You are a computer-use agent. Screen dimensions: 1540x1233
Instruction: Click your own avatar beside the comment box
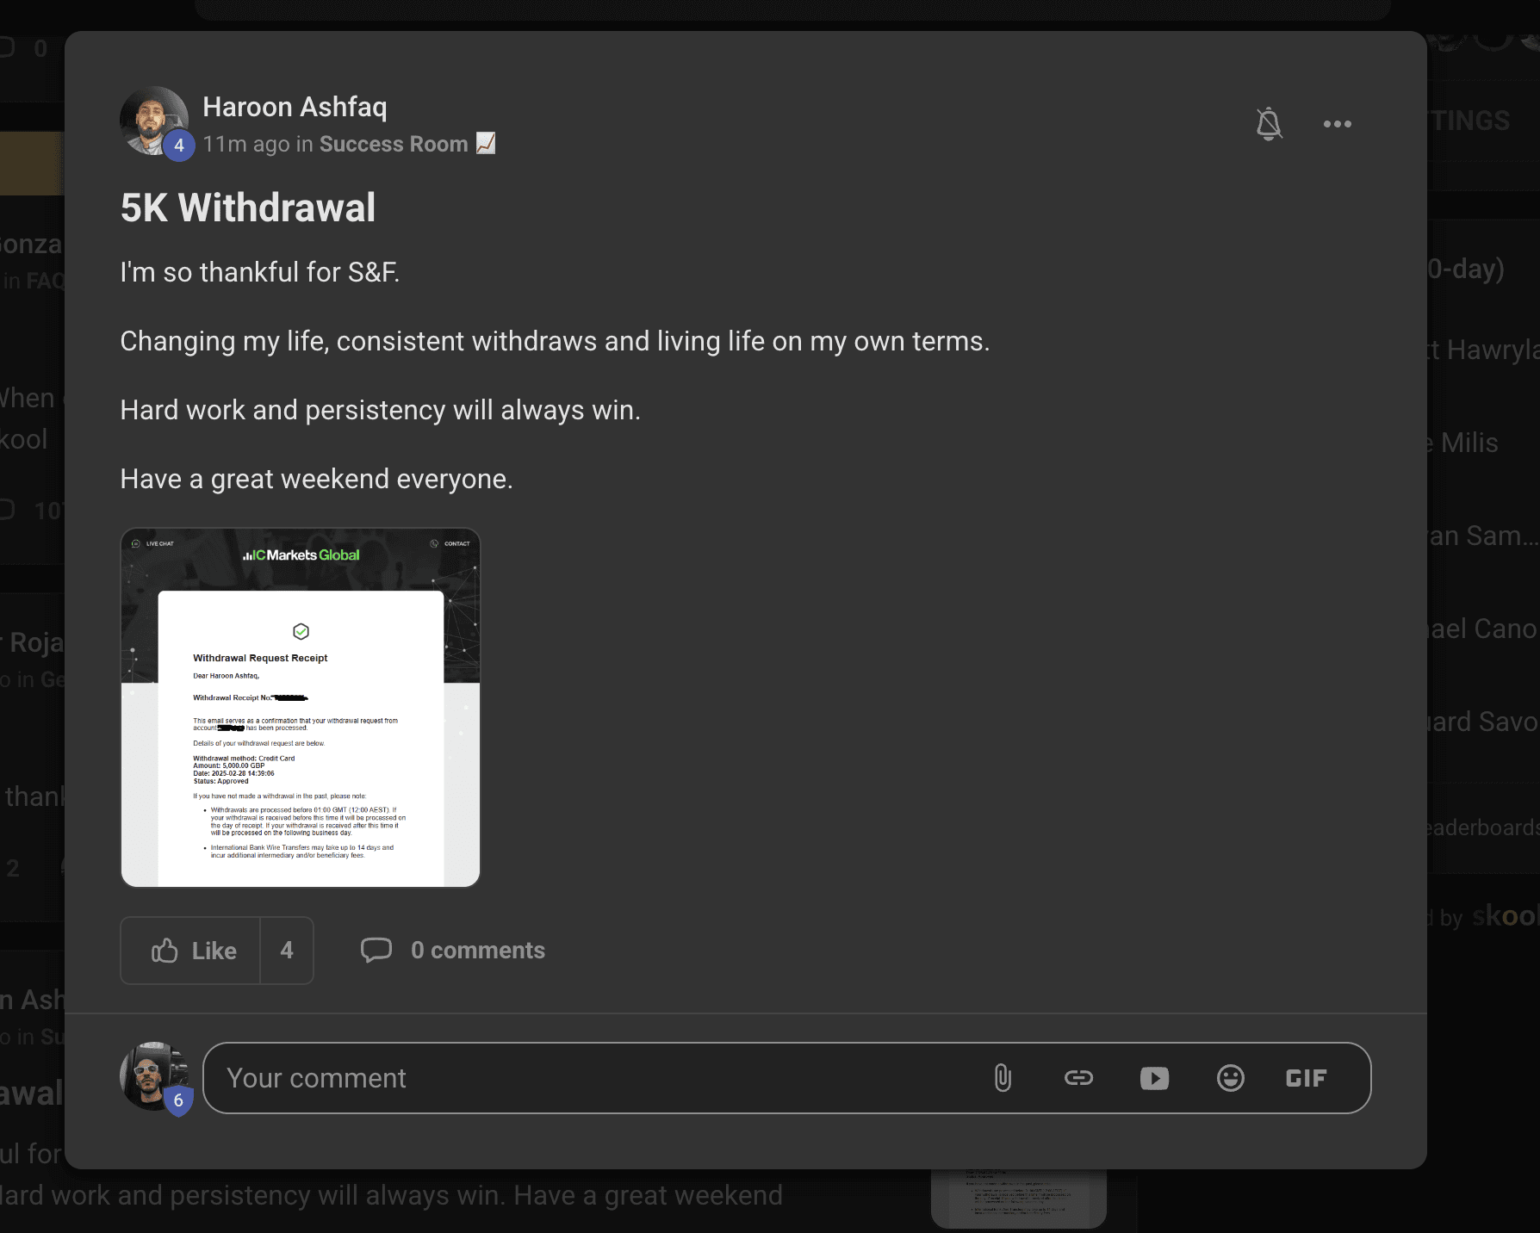point(153,1076)
